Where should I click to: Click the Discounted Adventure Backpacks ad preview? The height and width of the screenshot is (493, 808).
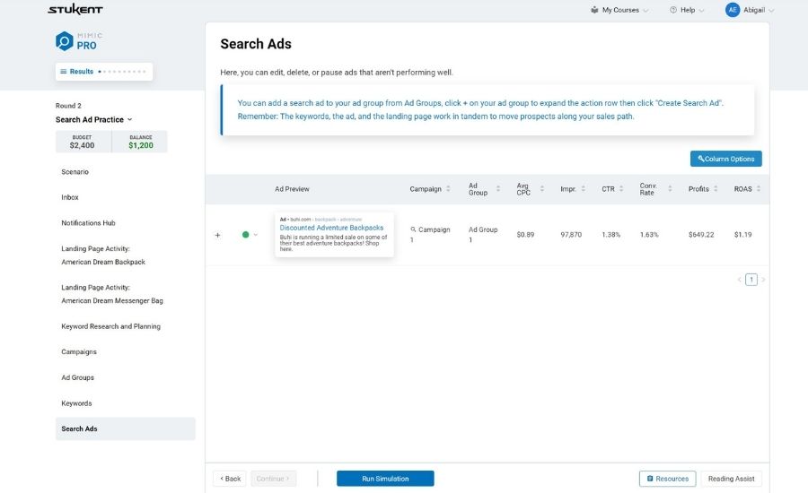click(334, 235)
